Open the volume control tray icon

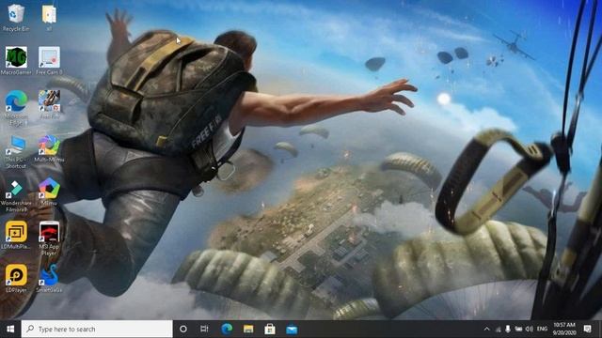click(x=529, y=330)
